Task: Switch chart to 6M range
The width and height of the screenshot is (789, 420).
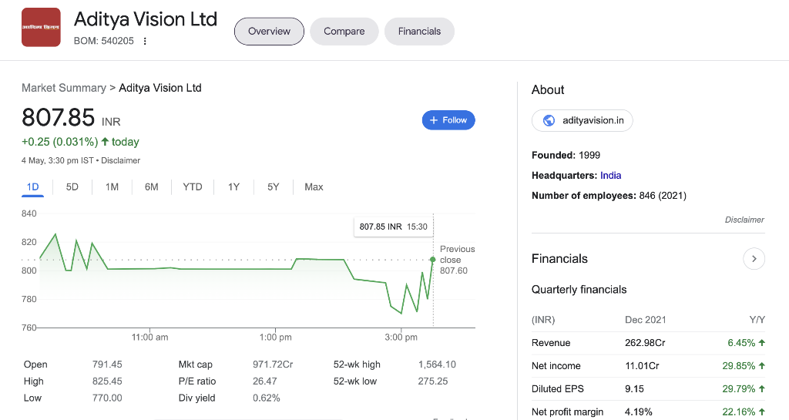Action: (152, 187)
